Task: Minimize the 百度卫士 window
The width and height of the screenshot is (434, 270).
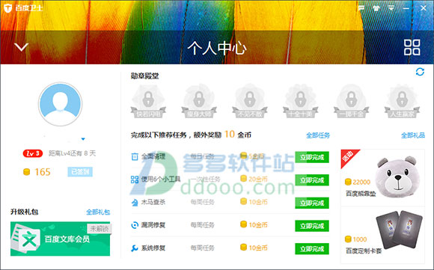Action: [x=406, y=8]
